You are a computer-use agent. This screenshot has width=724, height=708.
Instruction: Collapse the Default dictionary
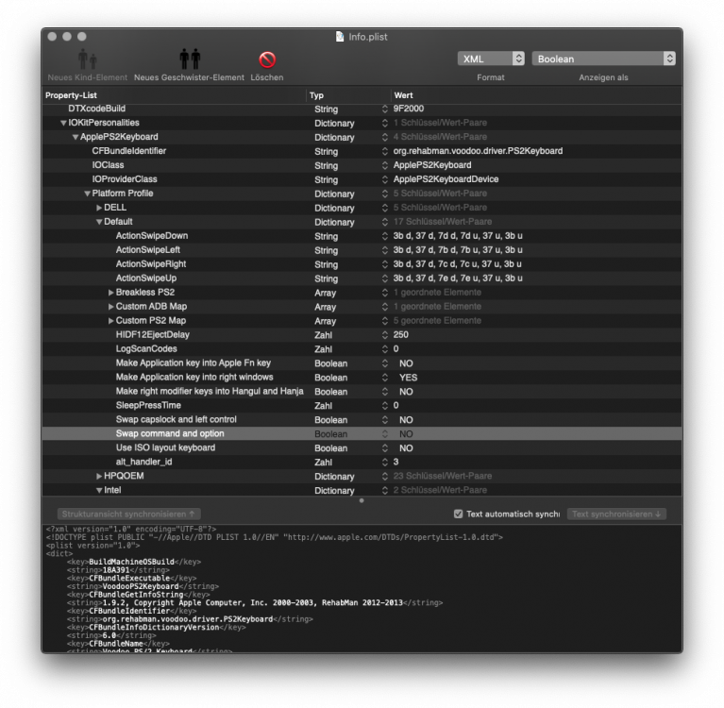[x=99, y=222]
